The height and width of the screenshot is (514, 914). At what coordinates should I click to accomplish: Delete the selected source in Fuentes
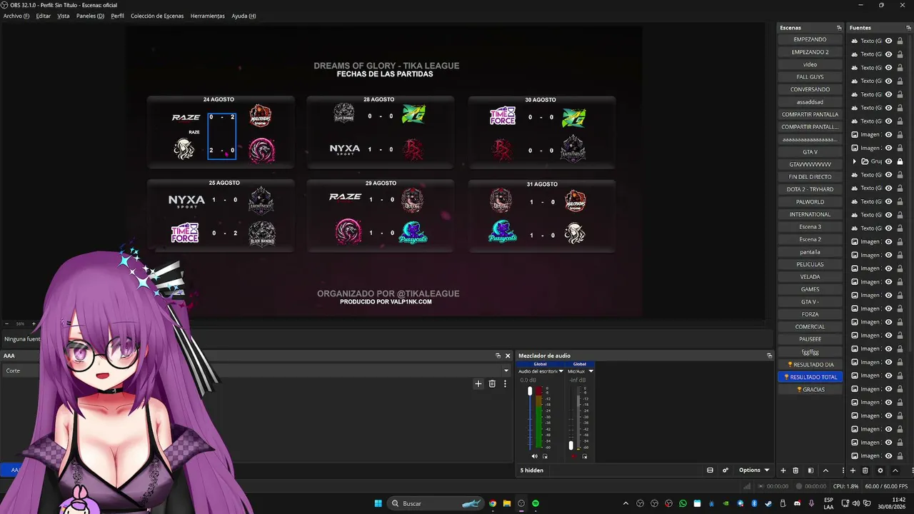pos(865,470)
